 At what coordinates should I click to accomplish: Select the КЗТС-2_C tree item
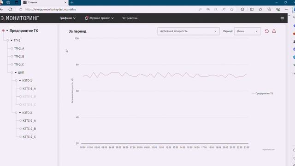click(x=29, y=137)
